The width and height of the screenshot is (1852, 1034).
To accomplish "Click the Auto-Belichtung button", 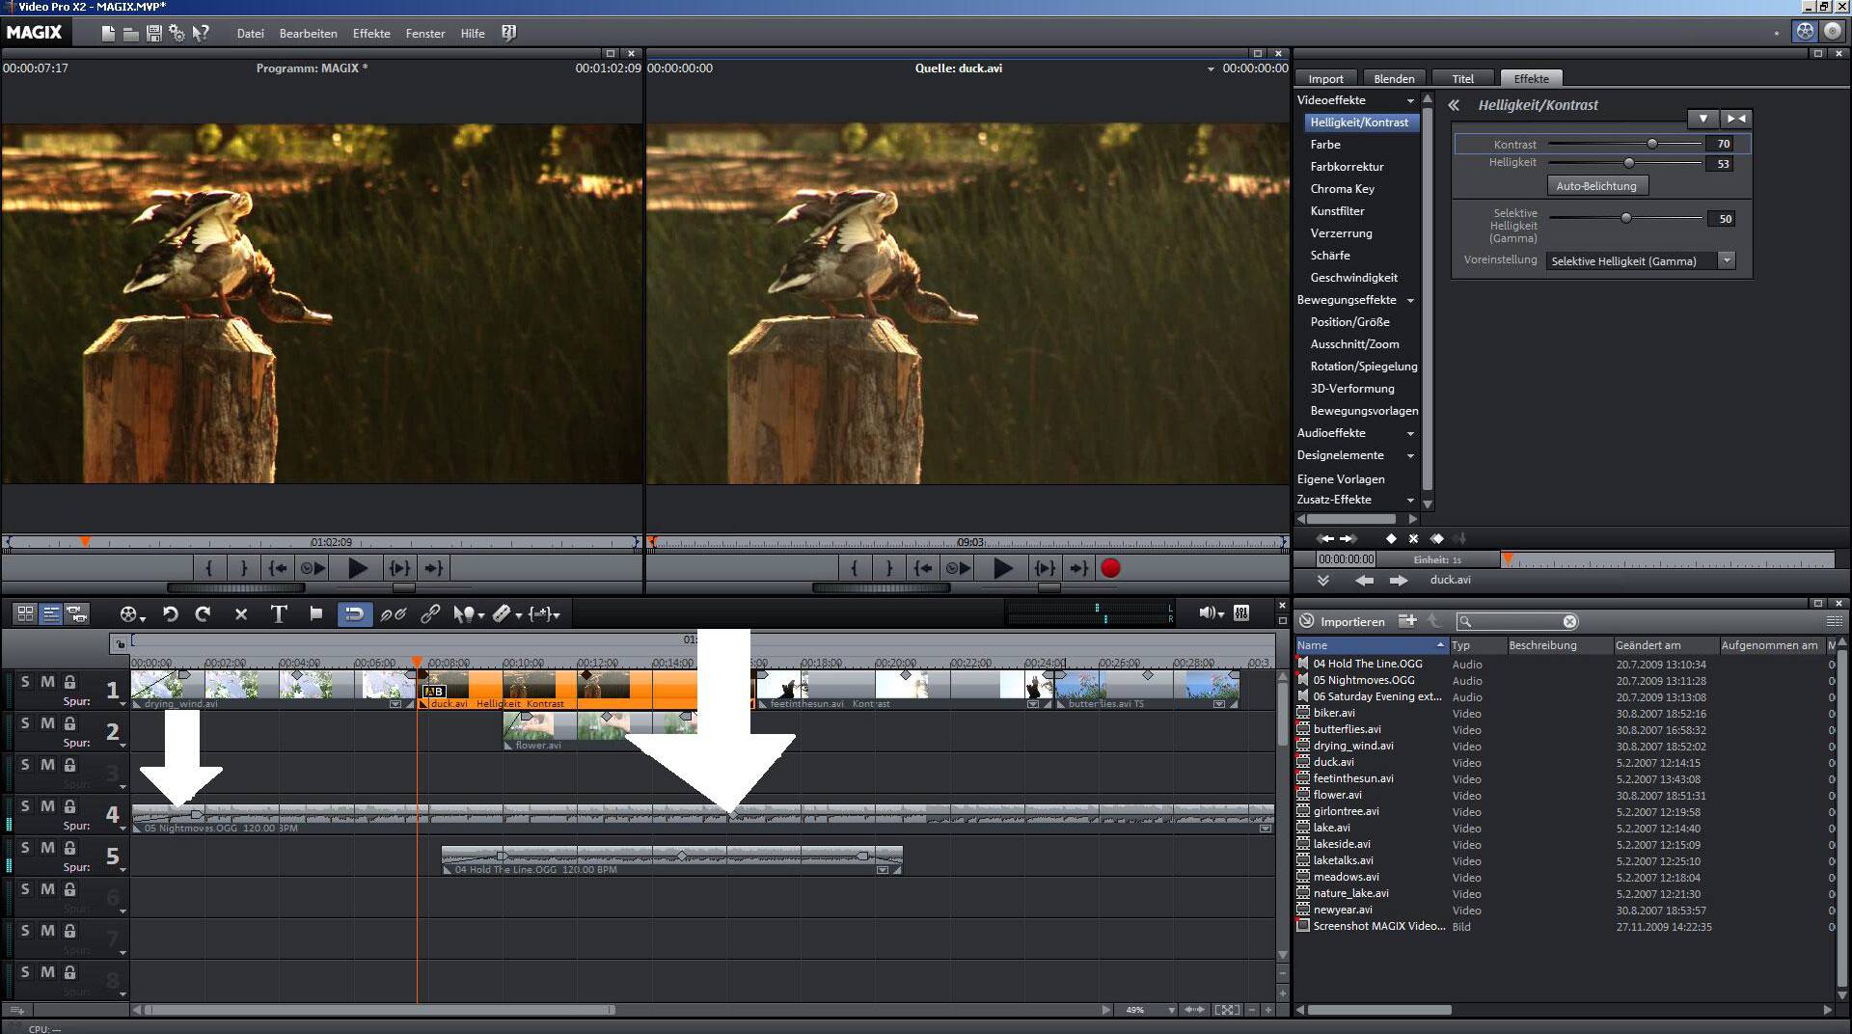I will click(1595, 186).
